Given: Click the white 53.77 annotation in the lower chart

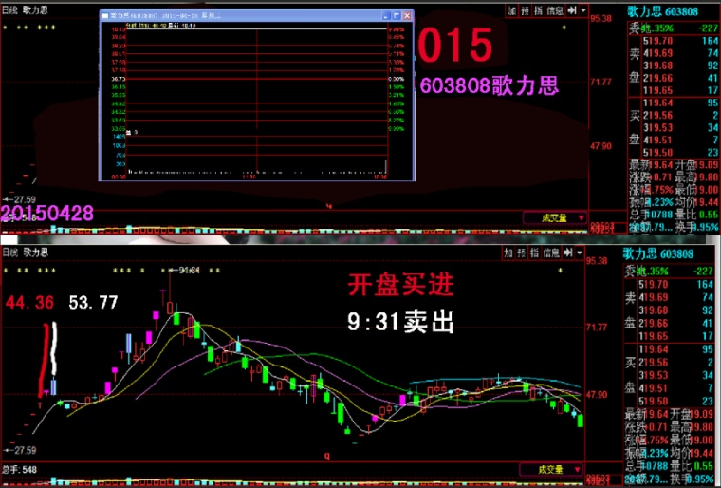Looking at the screenshot, I should [x=93, y=303].
